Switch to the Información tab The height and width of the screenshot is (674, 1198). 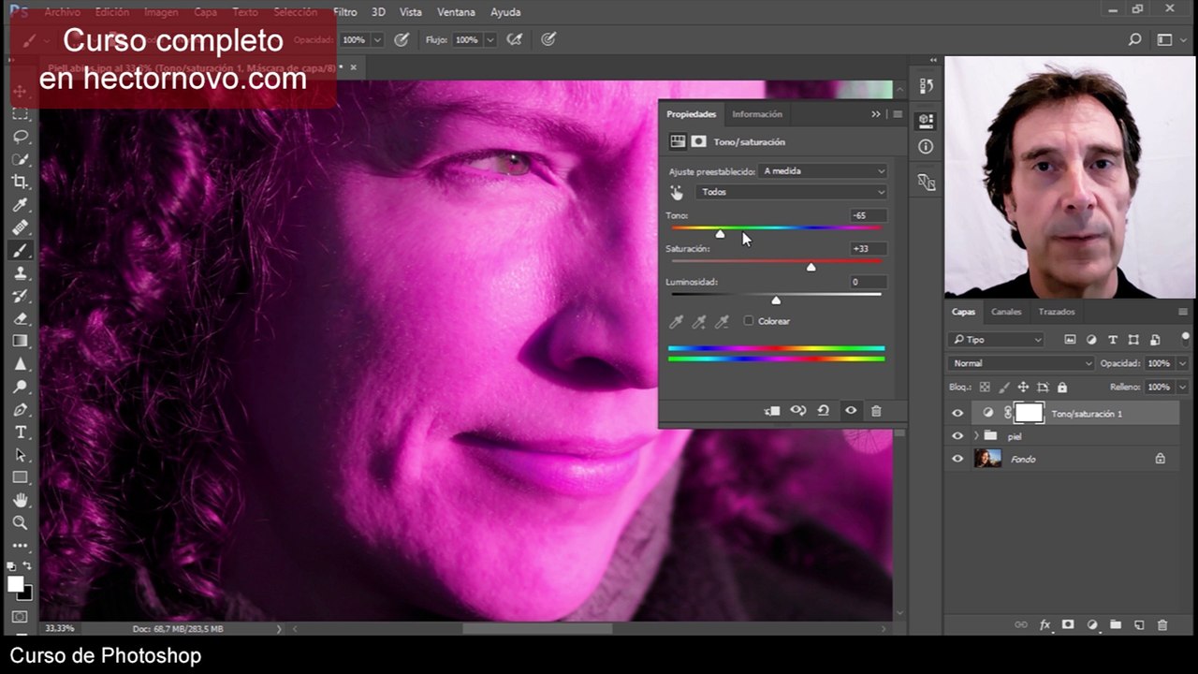point(757,114)
